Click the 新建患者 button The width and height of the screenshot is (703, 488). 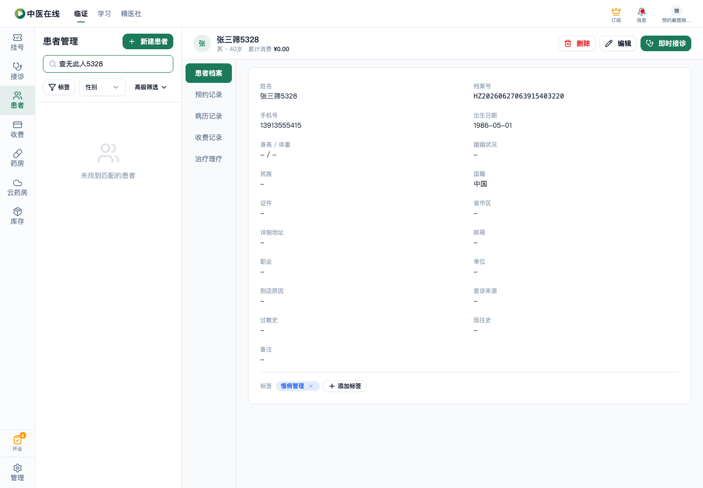(148, 41)
